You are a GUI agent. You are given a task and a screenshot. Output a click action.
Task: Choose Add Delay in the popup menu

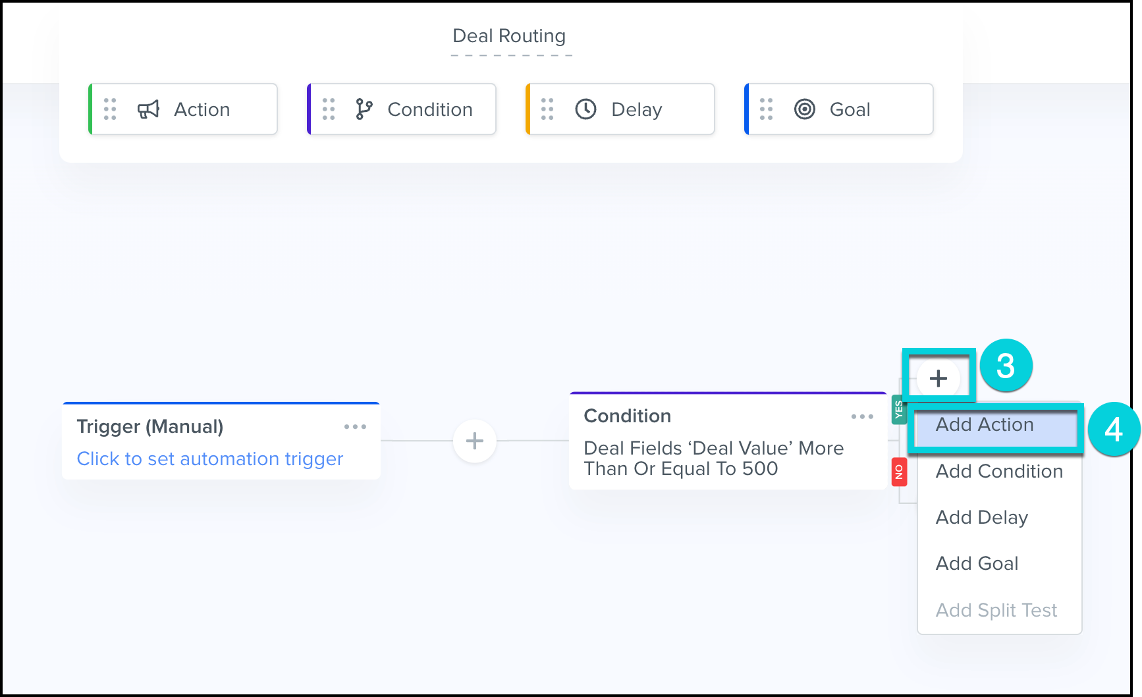(981, 518)
